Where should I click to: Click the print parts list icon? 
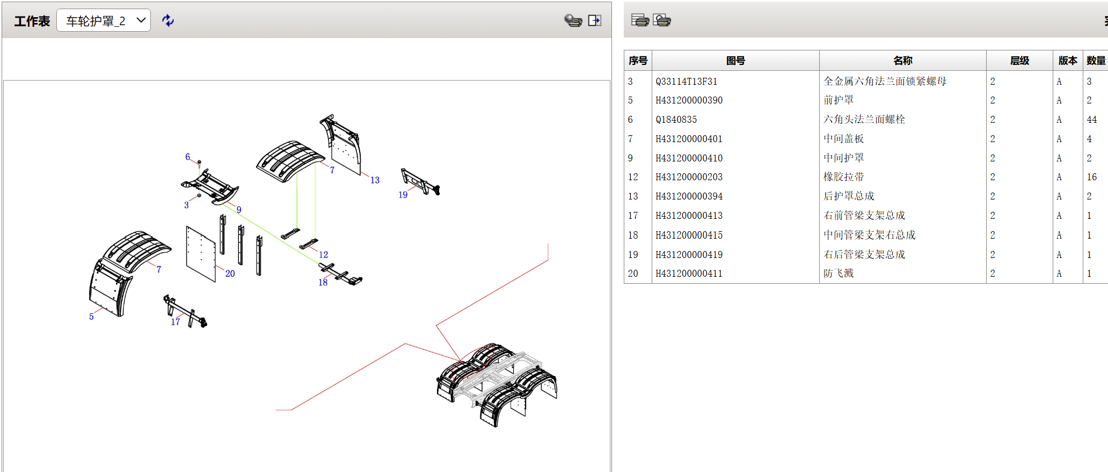point(640,20)
